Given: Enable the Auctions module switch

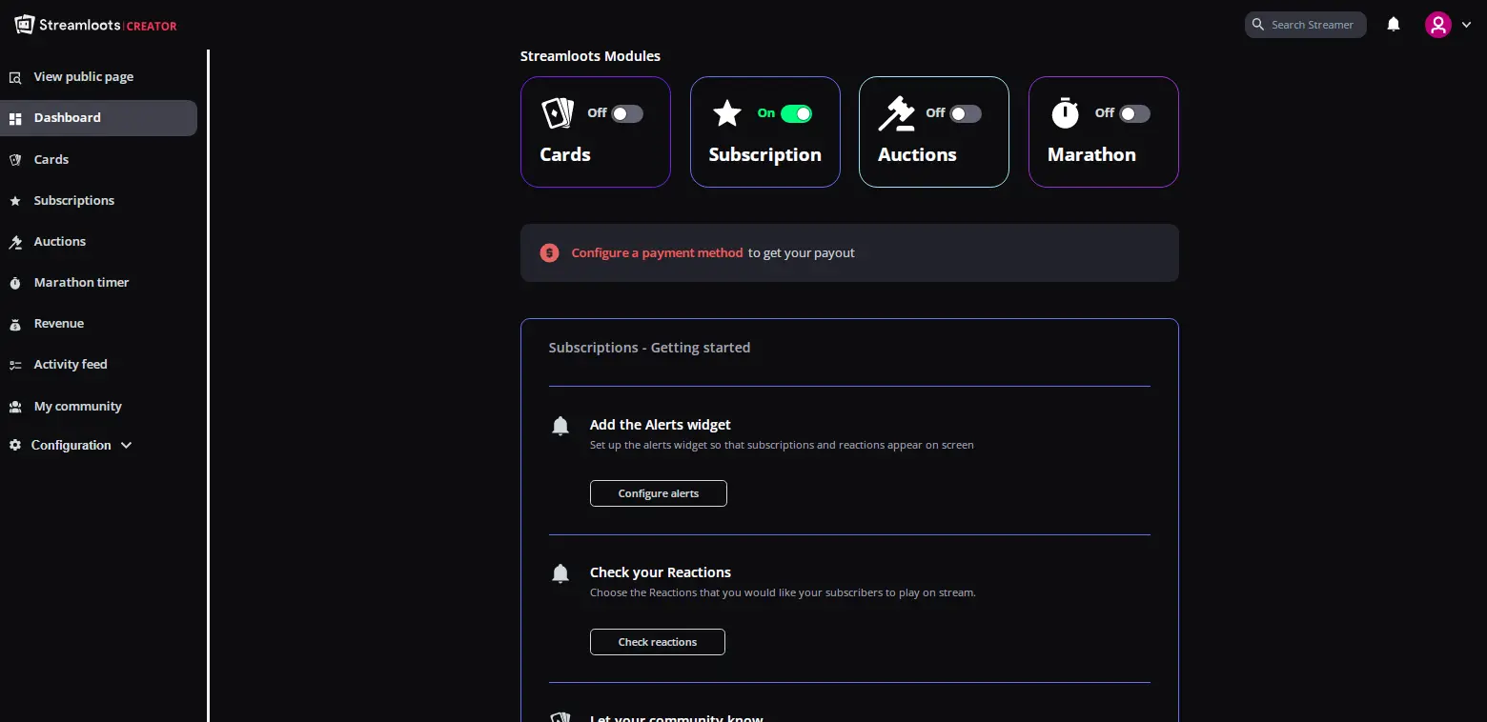Looking at the screenshot, I should tap(965, 113).
